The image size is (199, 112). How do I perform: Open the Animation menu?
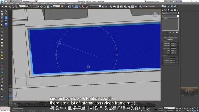(x=44, y=4)
